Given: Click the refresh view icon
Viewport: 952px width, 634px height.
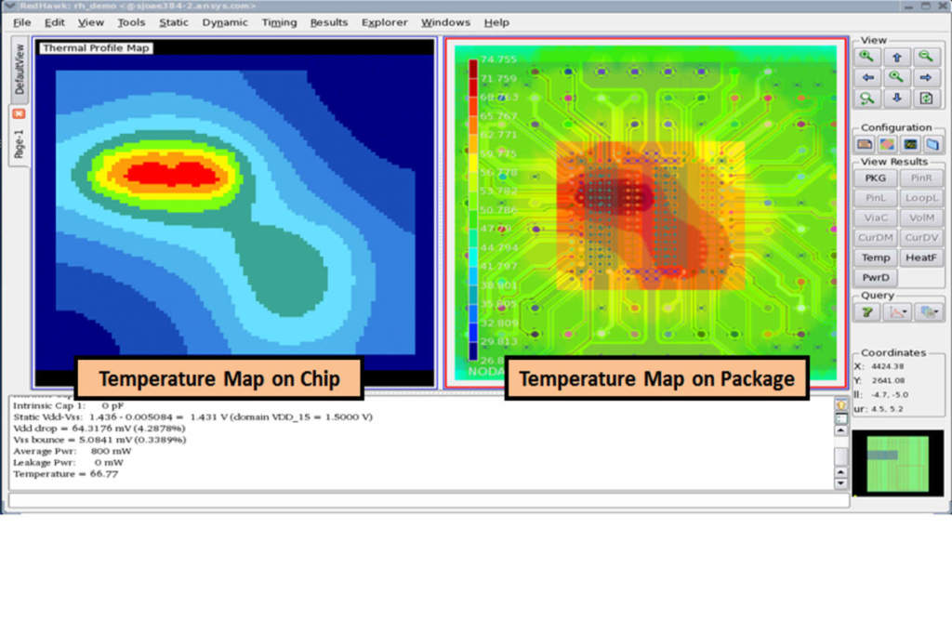Looking at the screenshot, I should pyautogui.click(x=926, y=99).
